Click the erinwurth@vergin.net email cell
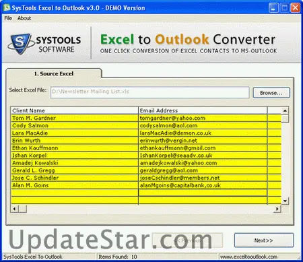 pos(203,141)
